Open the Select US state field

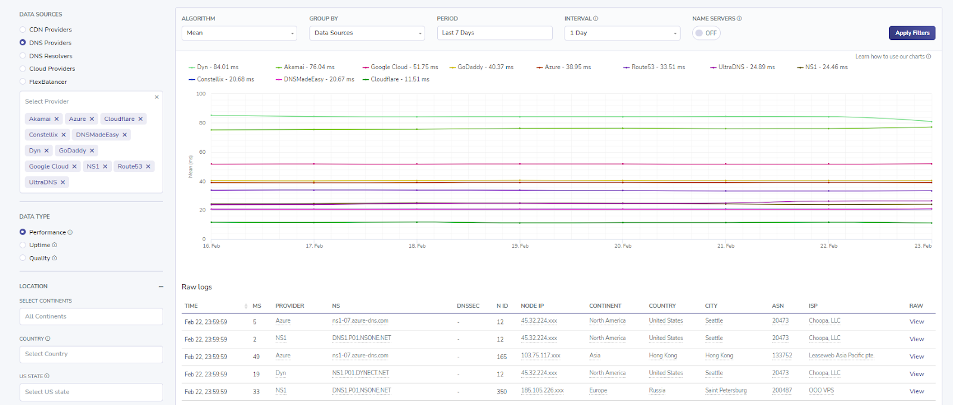(x=91, y=392)
